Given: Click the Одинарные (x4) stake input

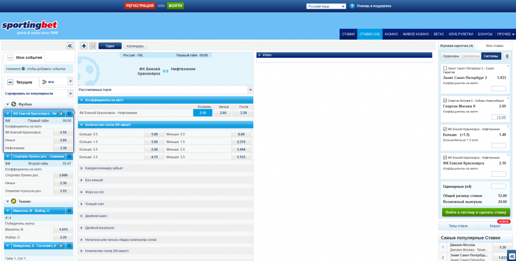Looking at the screenshot, I should coord(498,186).
